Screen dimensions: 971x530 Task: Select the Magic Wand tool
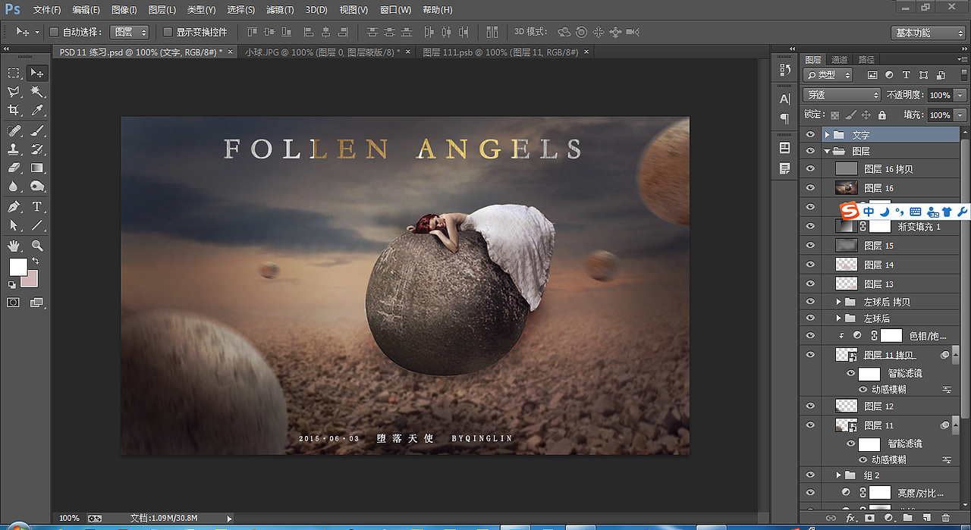(36, 92)
